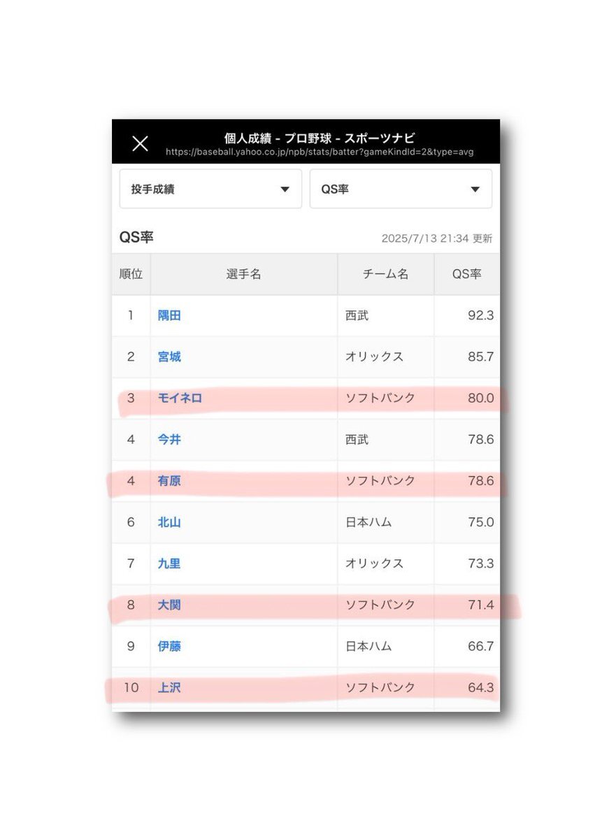Viewport: 616px width, 839px height.
Task: Open player link 上沢
Action: 169,687
